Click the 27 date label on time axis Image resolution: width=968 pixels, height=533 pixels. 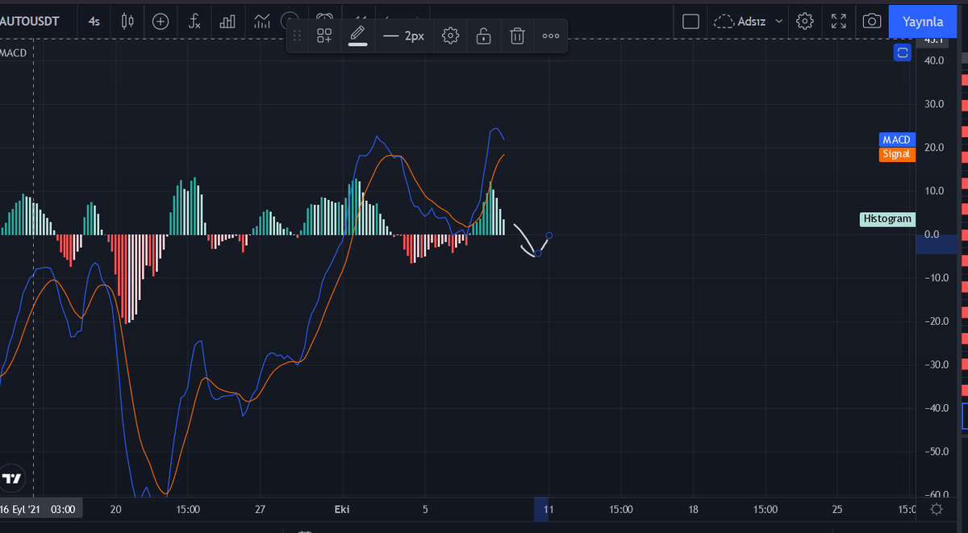(260, 510)
